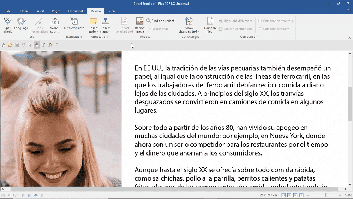
Task: Click Refresh comparison
Action: point(235,29)
